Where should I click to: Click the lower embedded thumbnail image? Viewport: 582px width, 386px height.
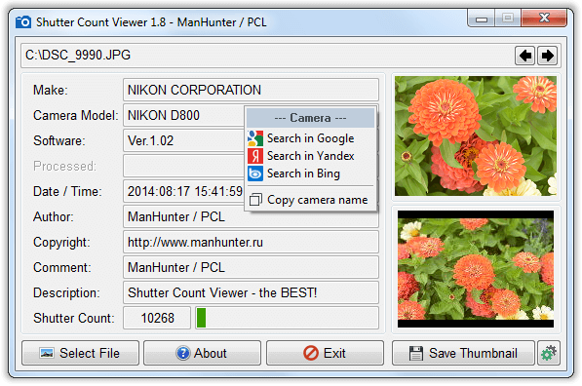(476, 269)
